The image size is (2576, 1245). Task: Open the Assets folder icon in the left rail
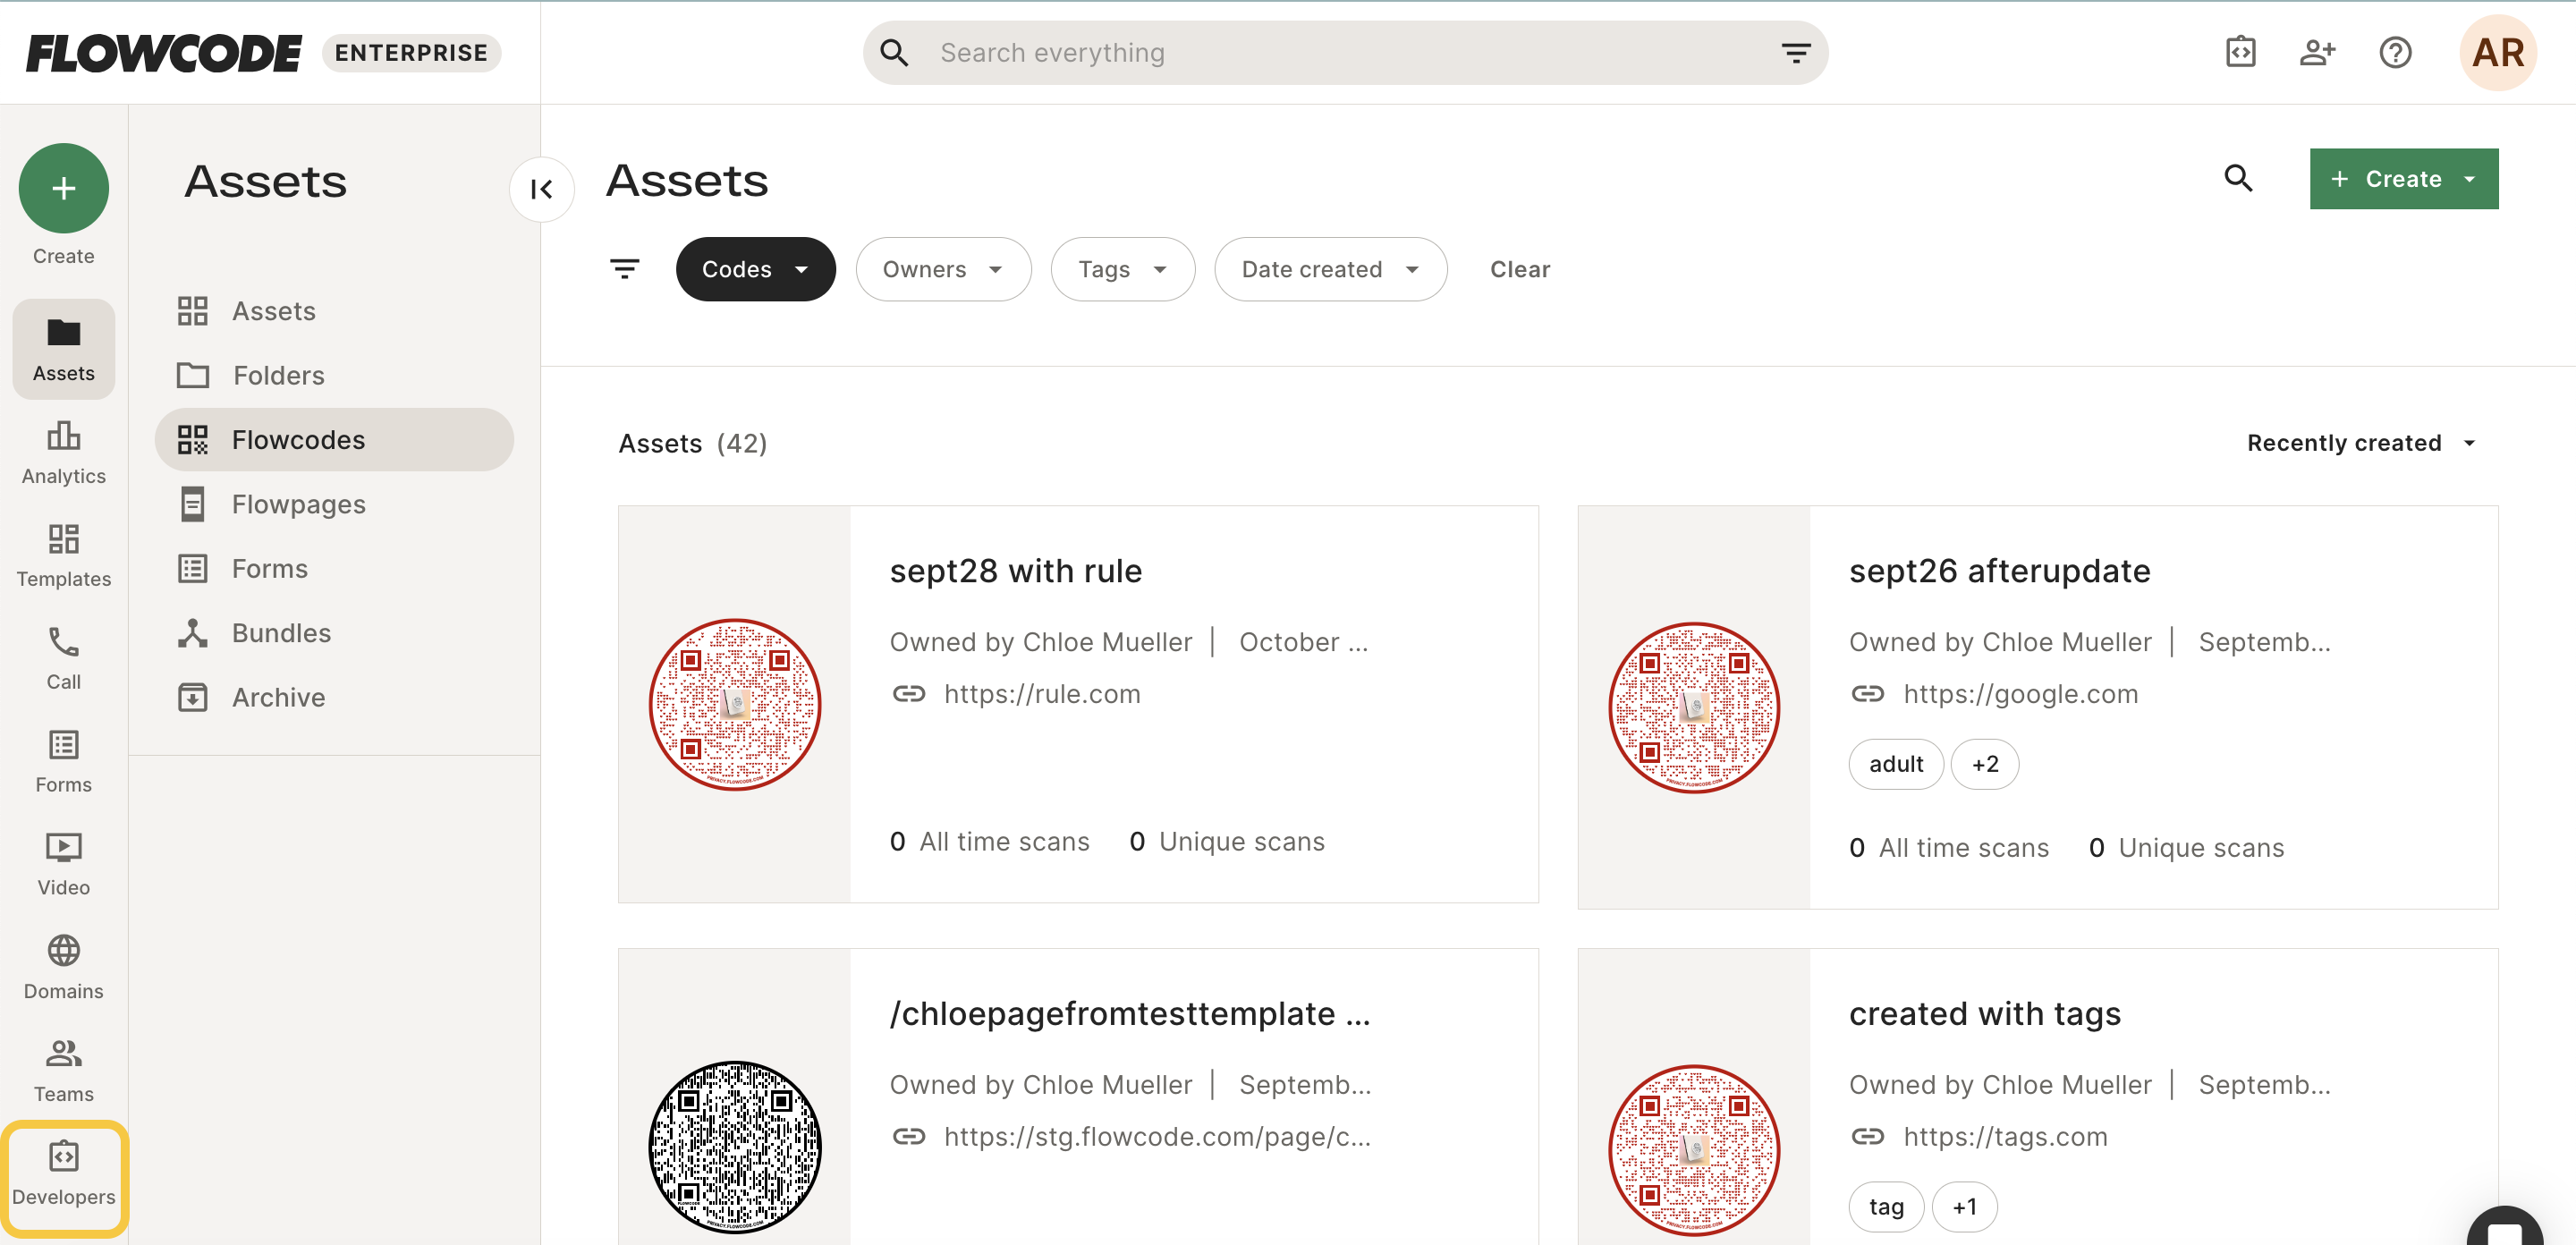(x=63, y=349)
